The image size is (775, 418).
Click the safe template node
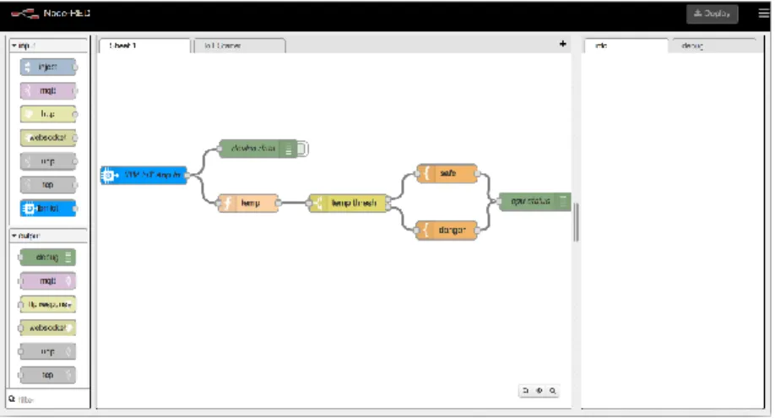(447, 173)
